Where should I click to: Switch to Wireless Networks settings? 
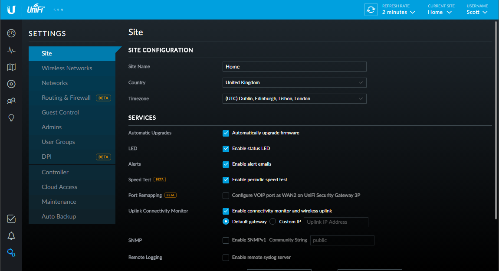tap(67, 68)
